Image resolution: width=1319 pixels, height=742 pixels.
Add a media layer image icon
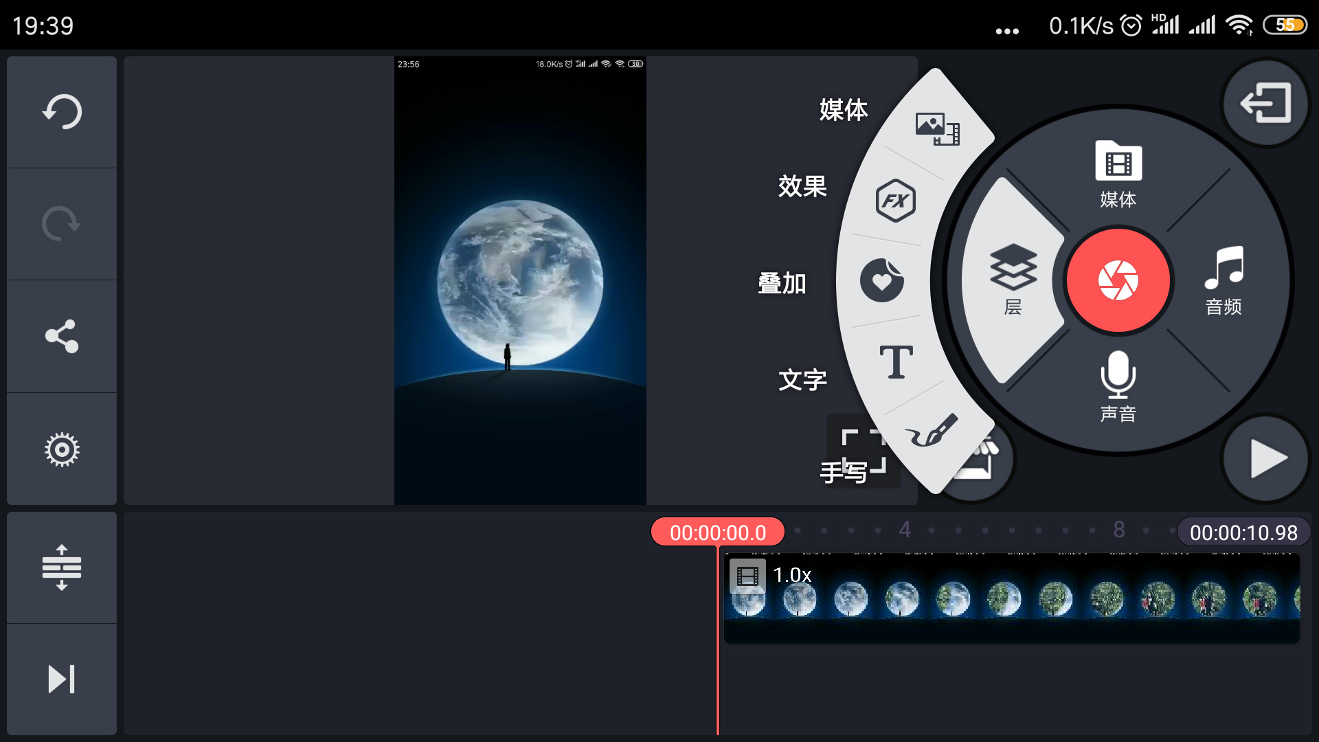click(x=937, y=129)
